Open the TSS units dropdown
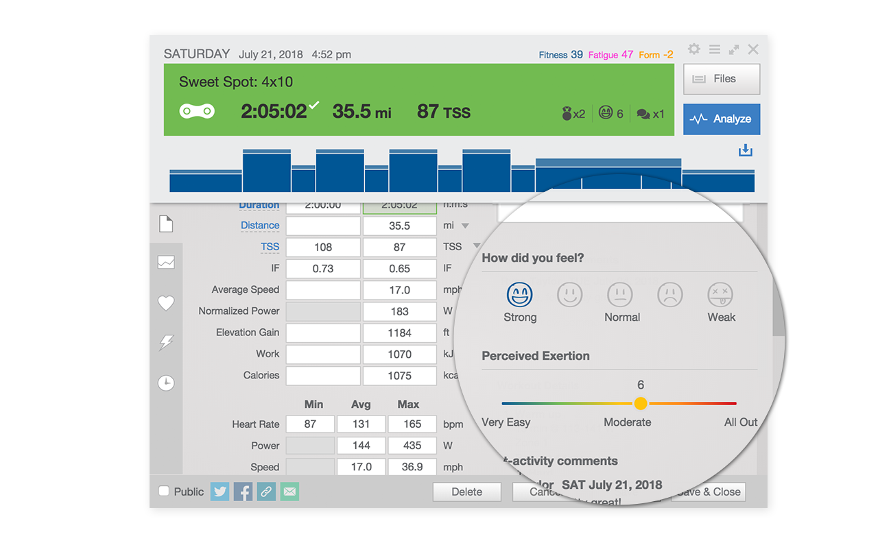The image size is (878, 543). [x=477, y=246]
